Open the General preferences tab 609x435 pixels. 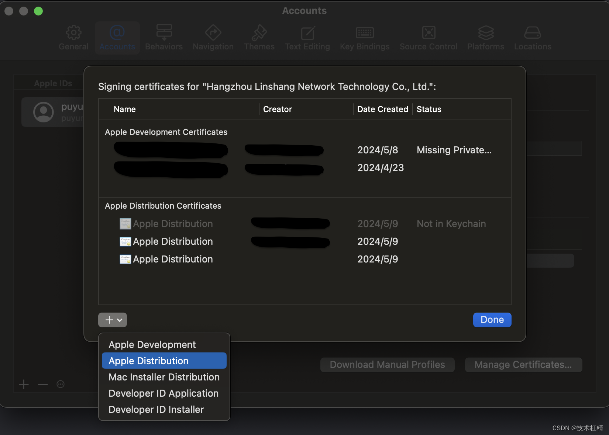[73, 38]
